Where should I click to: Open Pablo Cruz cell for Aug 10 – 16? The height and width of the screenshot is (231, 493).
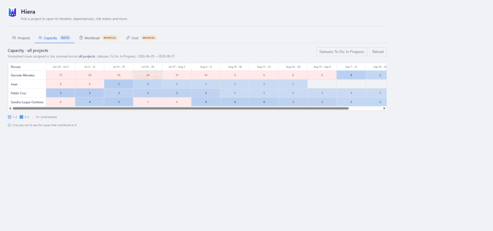(235, 93)
